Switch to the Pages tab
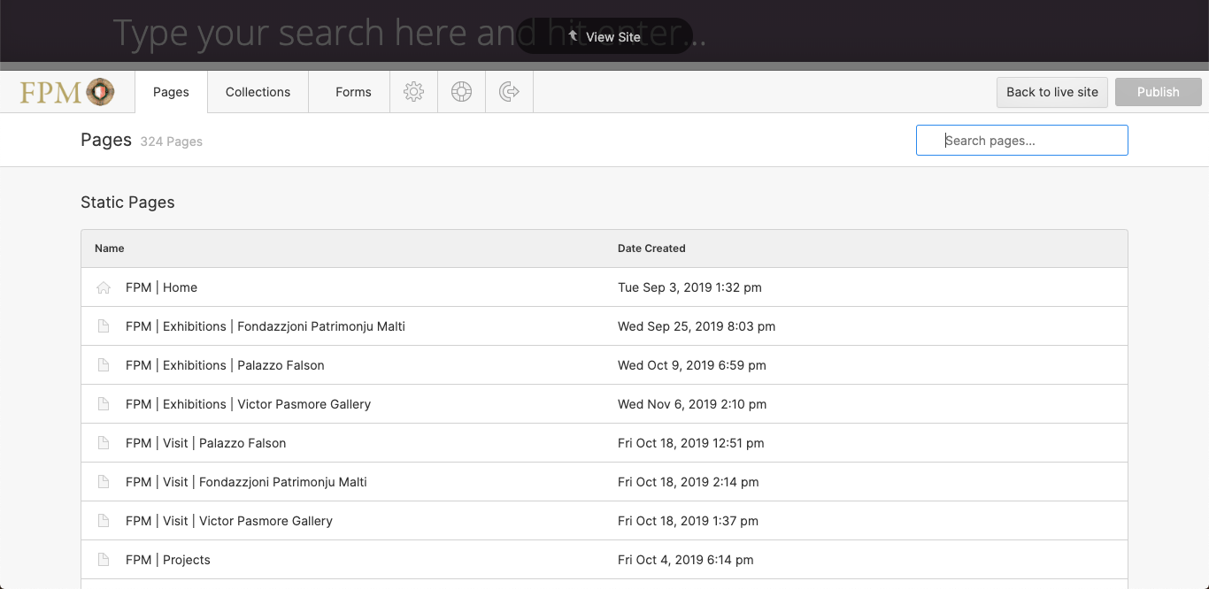The image size is (1209, 589). point(171,92)
